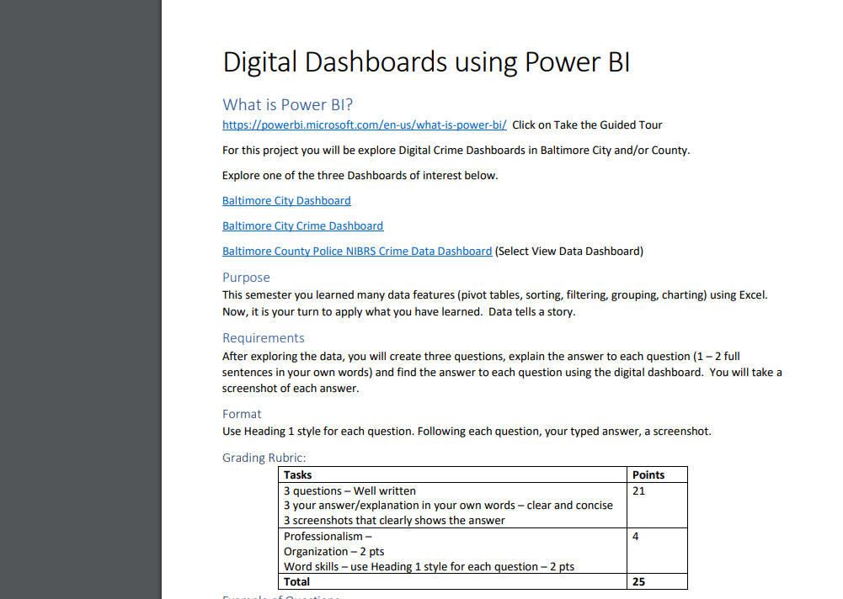Open the Baltimore County Police NIBRS Crime link
Image resolution: width=843 pixels, height=599 pixels.
pos(356,251)
